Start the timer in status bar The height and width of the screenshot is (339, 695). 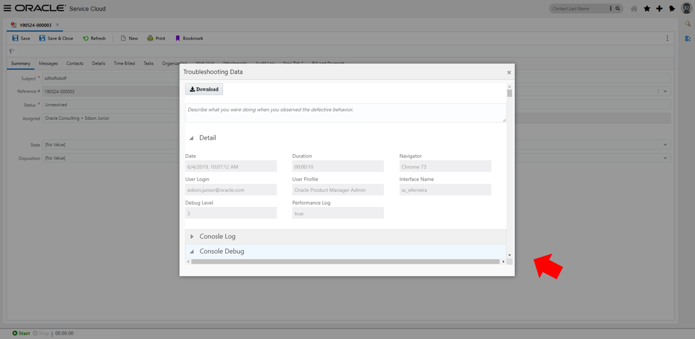coord(22,333)
